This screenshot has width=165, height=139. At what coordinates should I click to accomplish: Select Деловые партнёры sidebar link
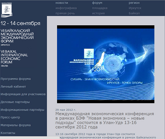pos(15,102)
